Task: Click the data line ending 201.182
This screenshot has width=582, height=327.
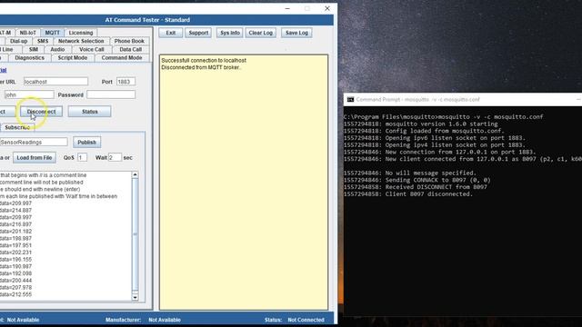Action: tap(16, 232)
